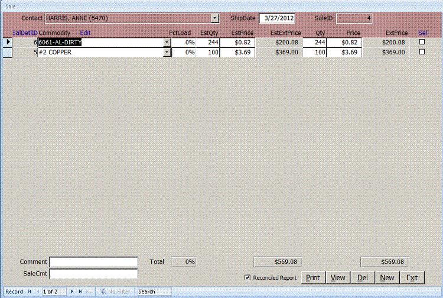Check Sel box for #2 COPPER row

pyautogui.click(x=422, y=52)
